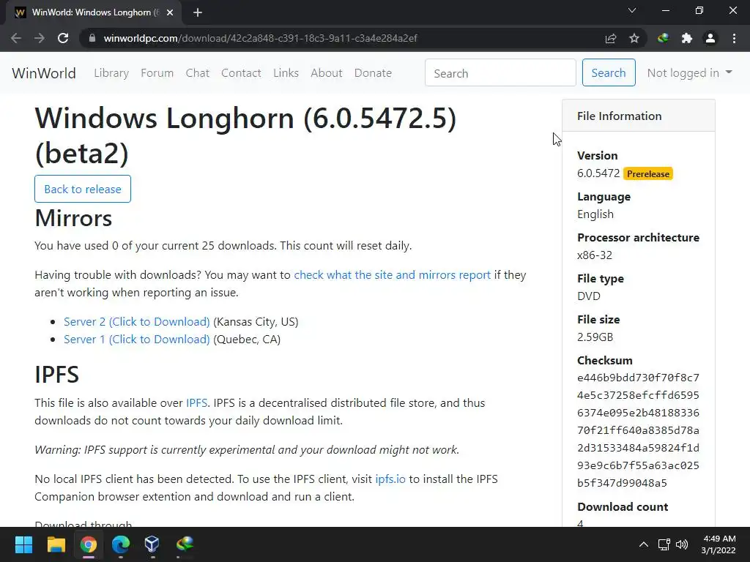The image size is (750, 562).
Task: Go to the WinWorld home logo
Action: [44, 73]
